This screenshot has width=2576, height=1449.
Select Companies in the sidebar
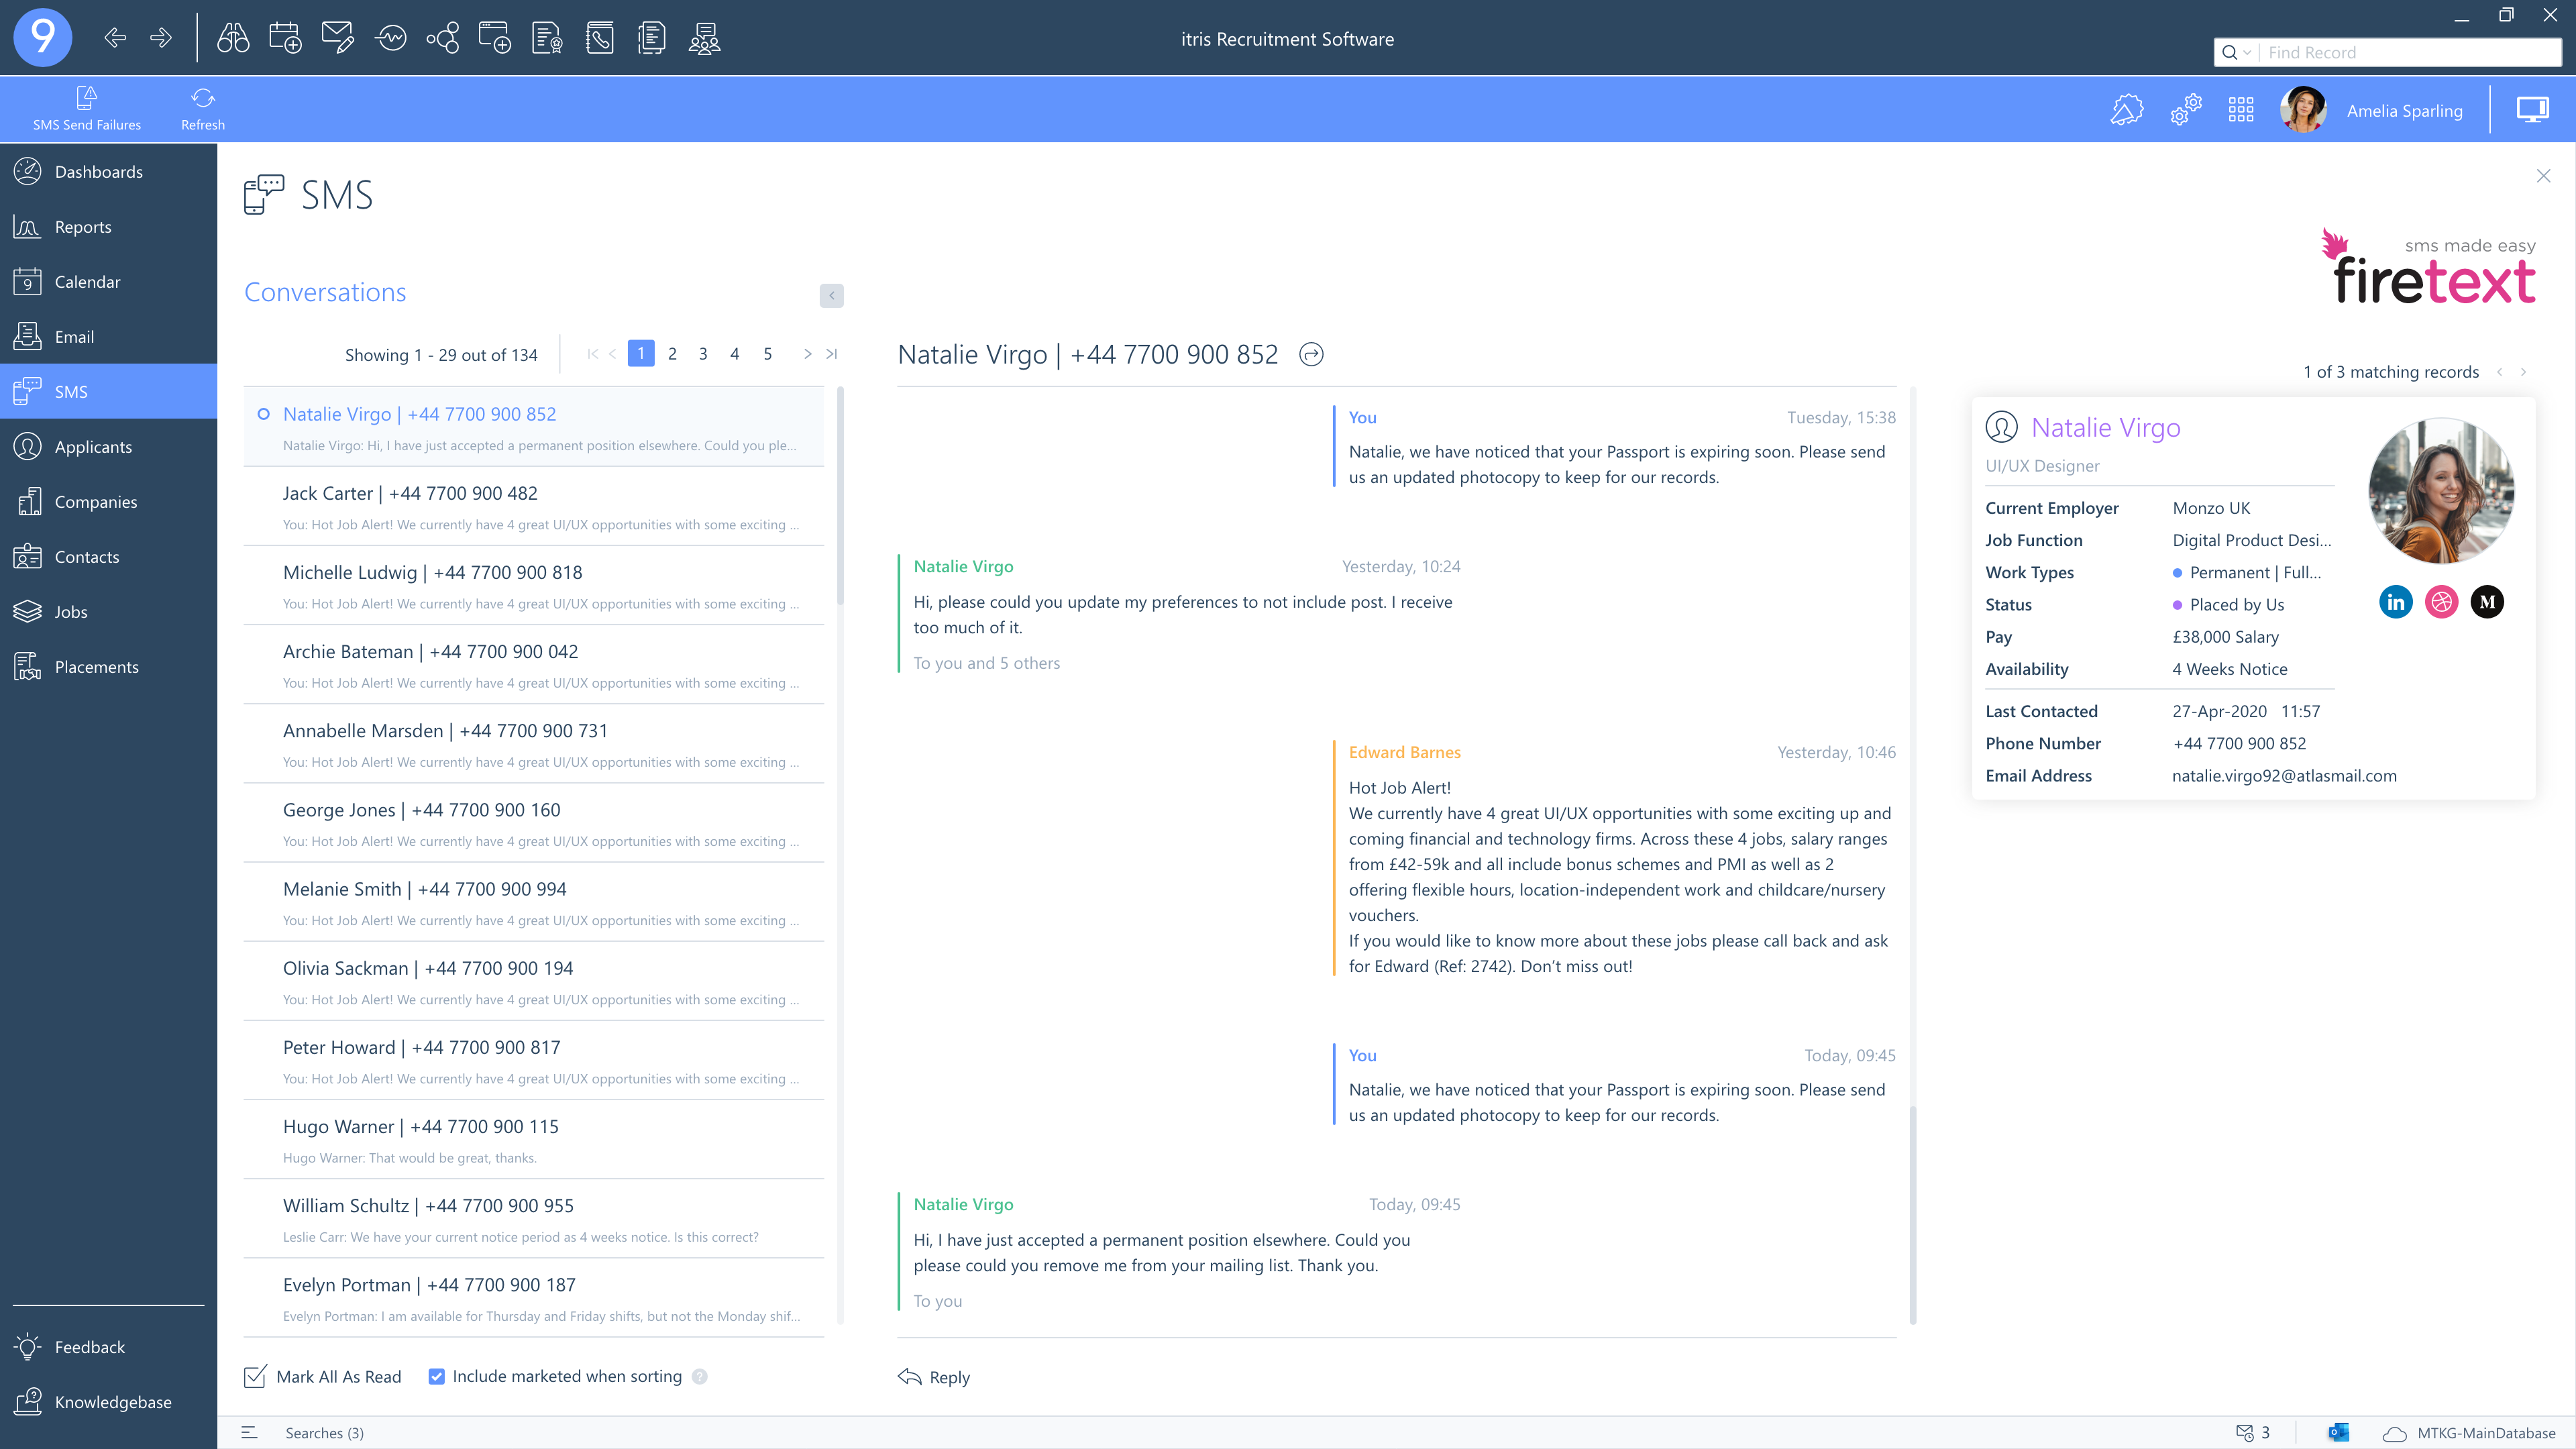(108, 502)
